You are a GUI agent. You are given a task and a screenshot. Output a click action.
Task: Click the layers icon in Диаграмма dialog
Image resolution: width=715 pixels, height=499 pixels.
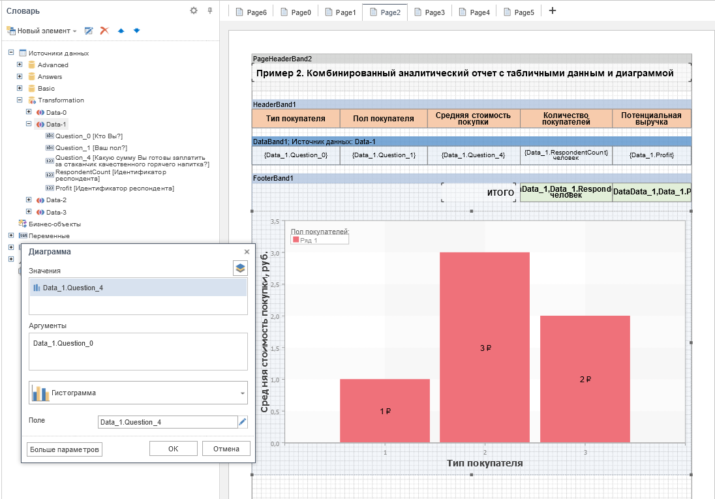(x=240, y=268)
